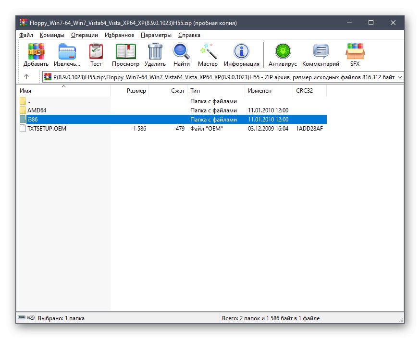Sort files by Тип column header
Screen dimensions: 420x339
click(x=216, y=91)
